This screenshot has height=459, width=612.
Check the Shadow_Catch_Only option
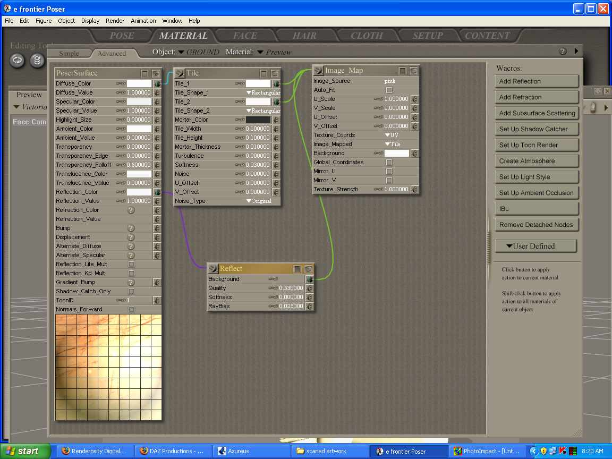coord(131,292)
